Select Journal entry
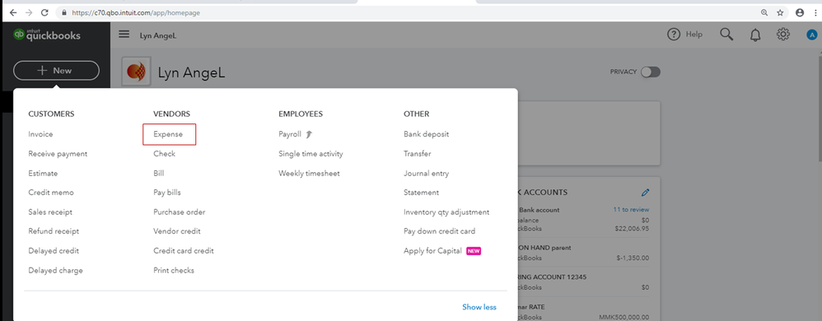Viewport: 822px width, 321px height. coord(426,174)
